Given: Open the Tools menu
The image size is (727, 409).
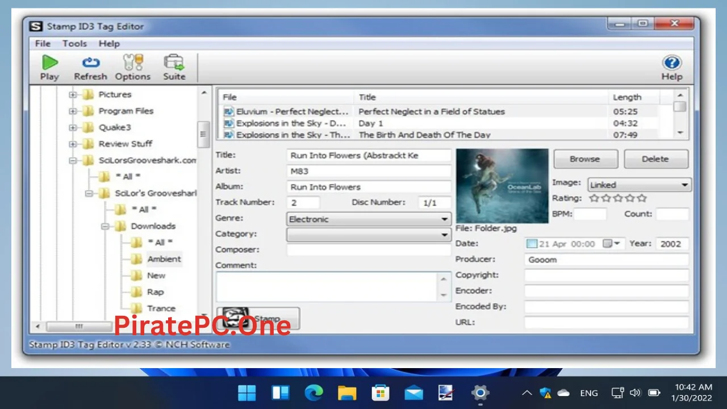Looking at the screenshot, I should (x=74, y=43).
